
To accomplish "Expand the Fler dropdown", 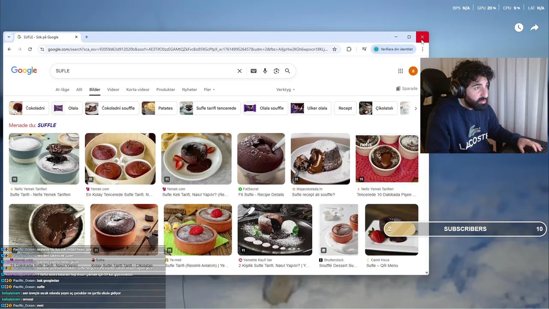I will [209, 90].
